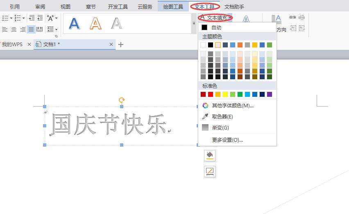The image size is (349, 214).
Task: Click the text outline icon
Action: point(246,19)
